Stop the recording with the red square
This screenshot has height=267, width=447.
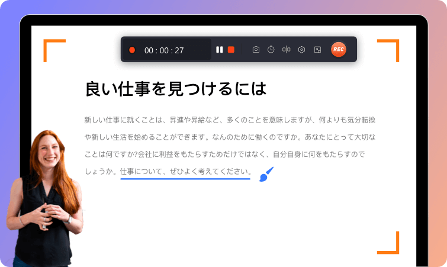[x=231, y=50]
